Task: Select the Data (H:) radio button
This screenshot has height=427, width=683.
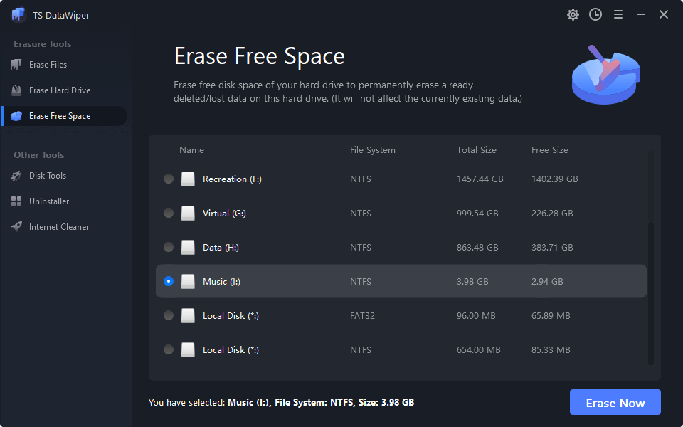Action: coord(169,248)
